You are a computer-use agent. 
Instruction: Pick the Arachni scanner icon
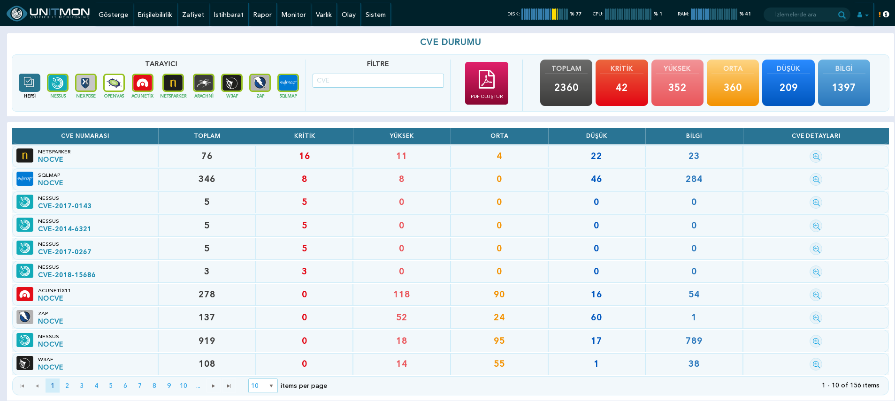pos(204,83)
